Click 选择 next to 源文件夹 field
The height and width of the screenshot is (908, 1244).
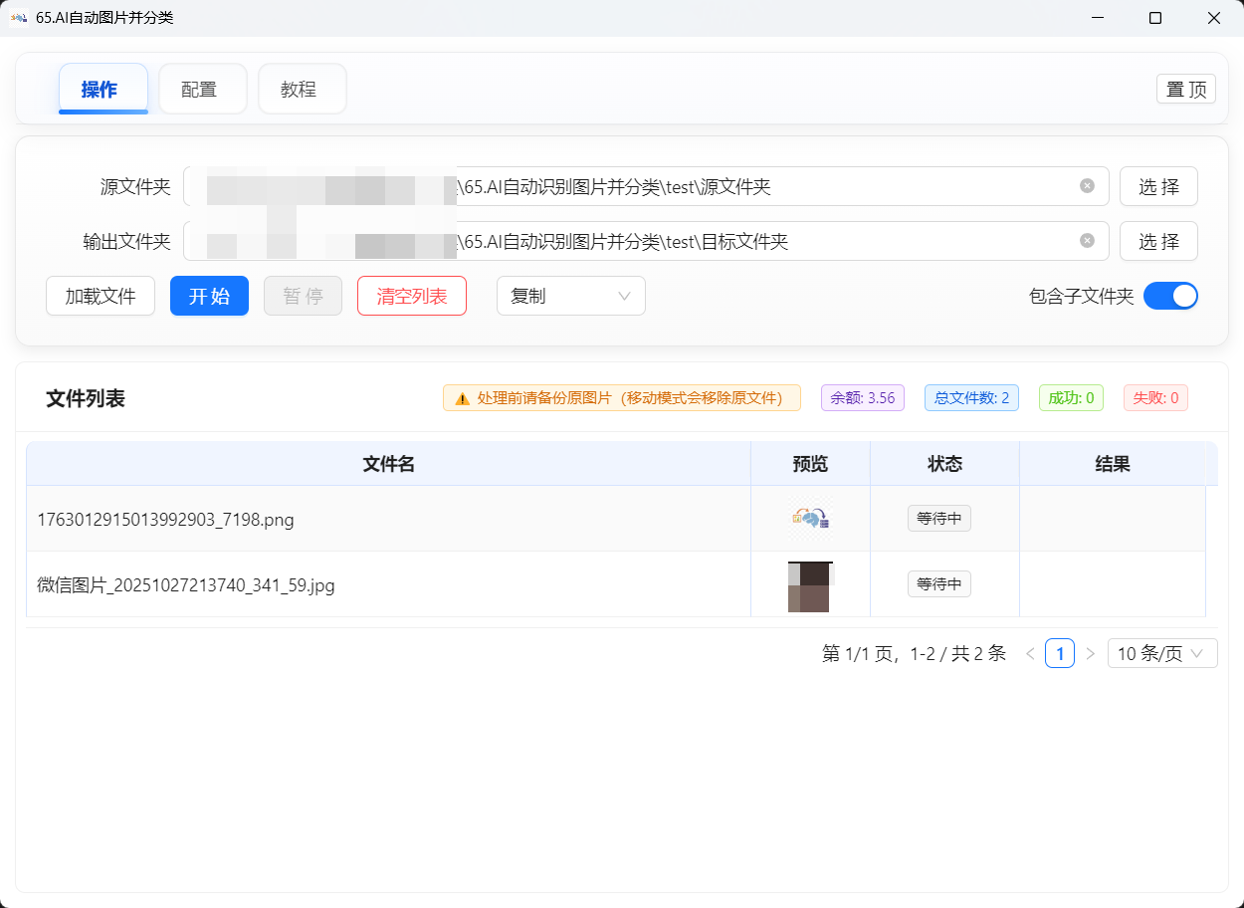tap(1158, 186)
